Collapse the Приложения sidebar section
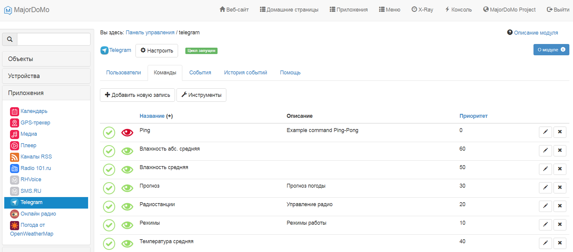Viewport: 573px width, 252px height. pyautogui.click(x=46, y=93)
